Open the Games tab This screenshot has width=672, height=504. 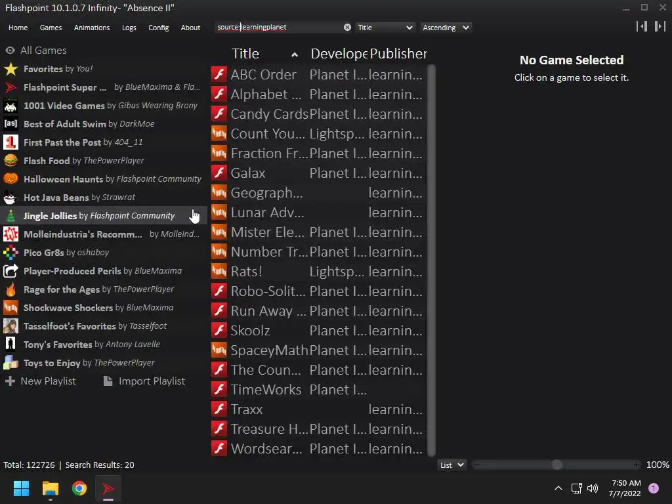click(x=51, y=28)
